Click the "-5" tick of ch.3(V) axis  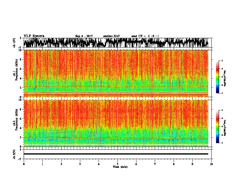coord(20,159)
